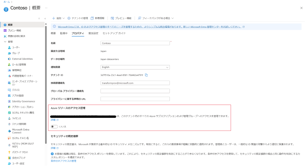305x166 pixels.
Task: Switch to the セットアップ ガイド tab
Action: tap(114, 33)
